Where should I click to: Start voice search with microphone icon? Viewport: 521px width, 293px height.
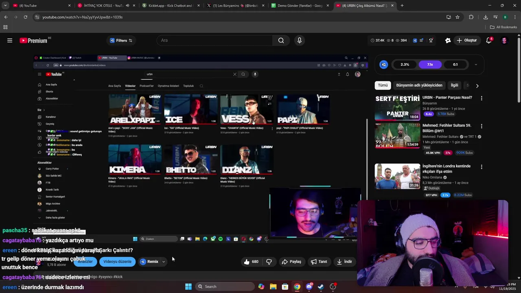(x=300, y=40)
